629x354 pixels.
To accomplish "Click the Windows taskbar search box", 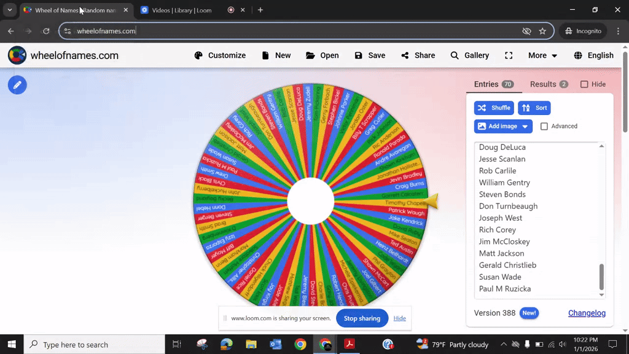I will 94,344.
